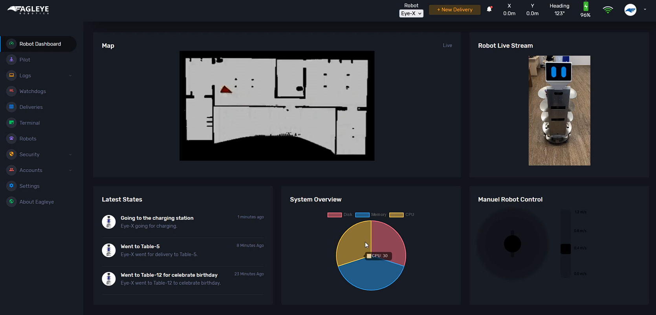Open the Deliveries page
This screenshot has width=656, height=315.
[31, 107]
